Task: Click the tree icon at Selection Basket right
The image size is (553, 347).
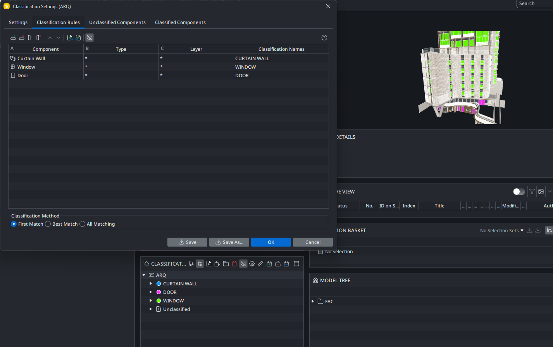Action: (549, 230)
